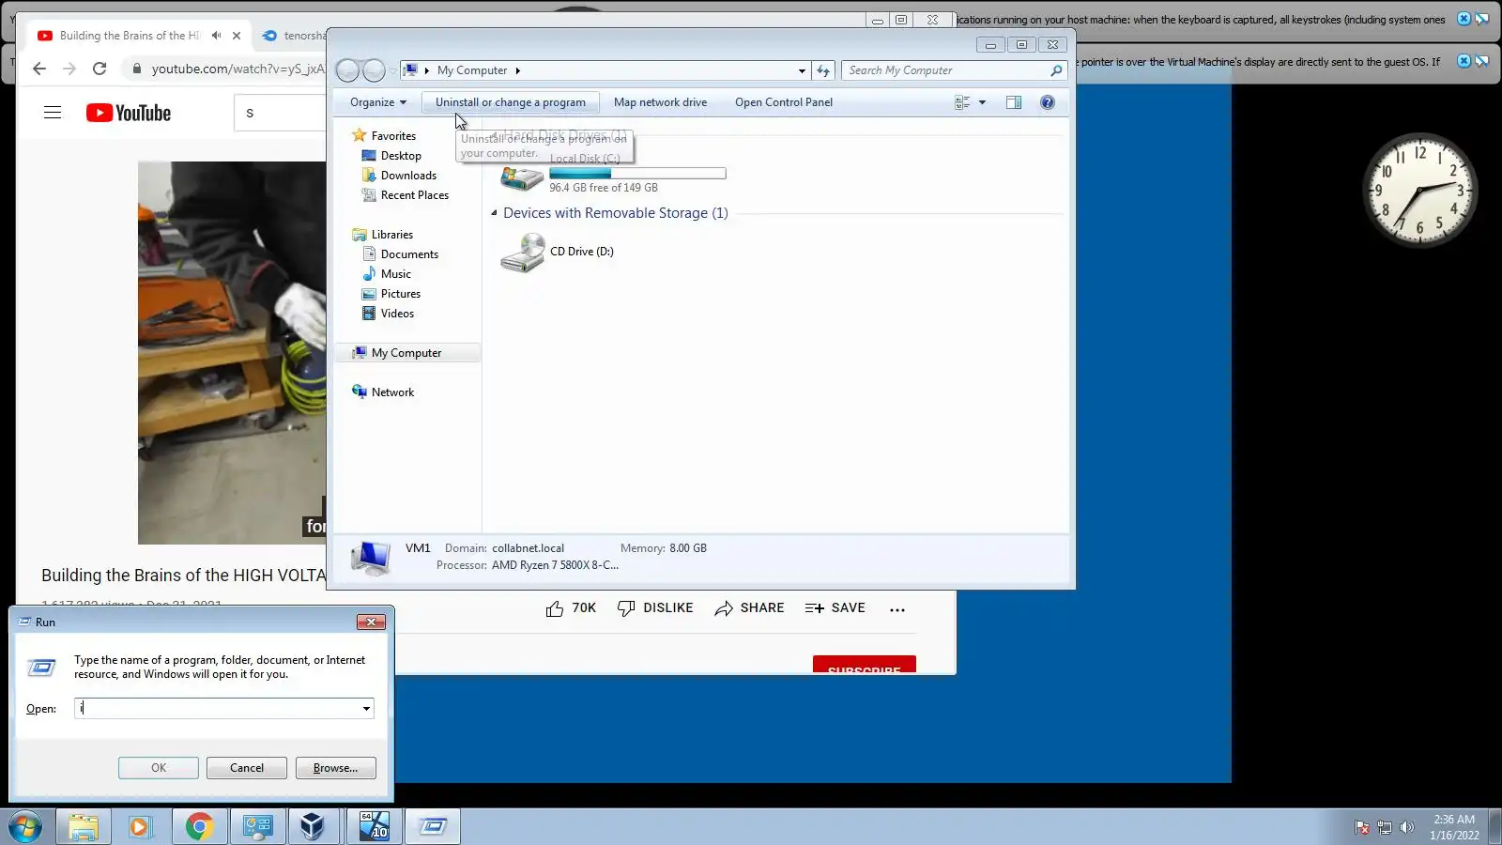
Task: Click SAVE to add video to playlist
Action: [835, 608]
